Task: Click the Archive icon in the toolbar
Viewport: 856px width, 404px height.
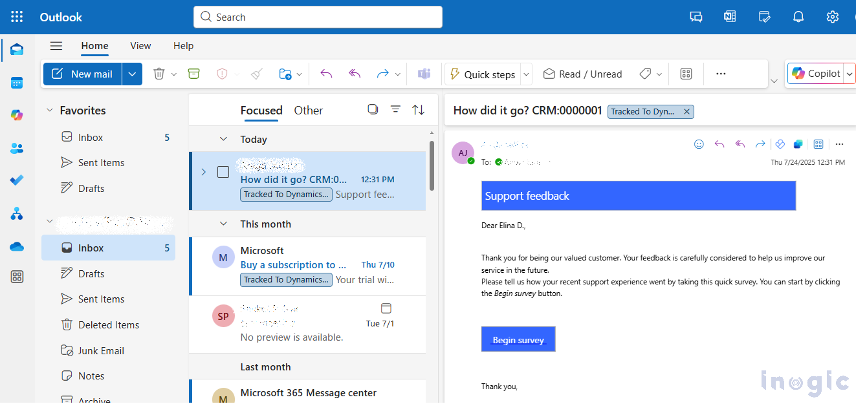Action: coord(193,74)
